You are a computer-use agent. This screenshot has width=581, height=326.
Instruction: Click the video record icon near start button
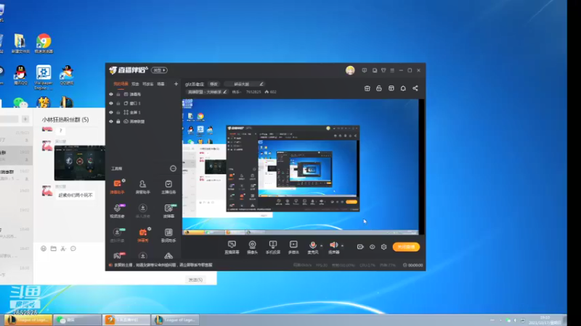360,246
